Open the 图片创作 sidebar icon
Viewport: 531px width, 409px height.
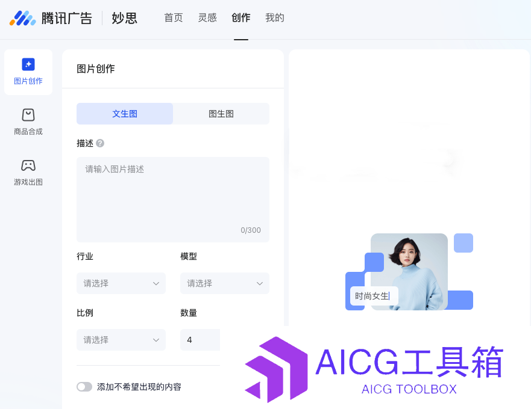point(28,64)
